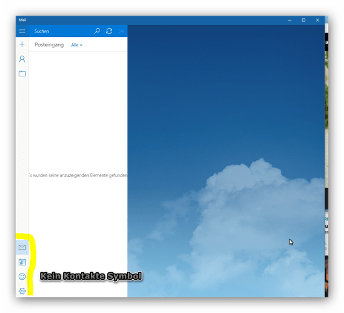Minimize the Mail window
344x313 pixels.
(290, 20)
